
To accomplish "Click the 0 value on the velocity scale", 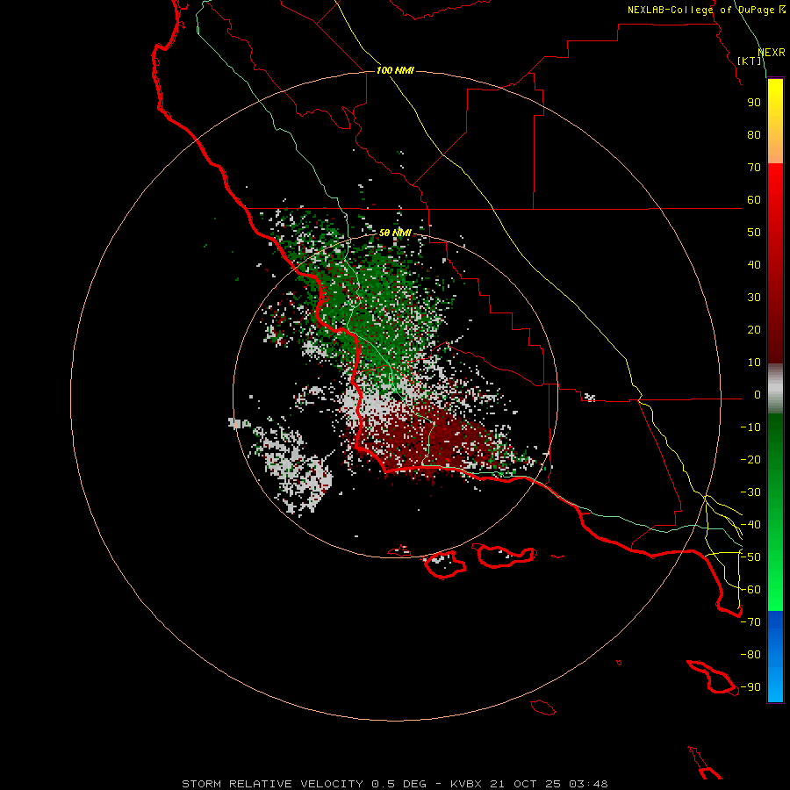I will [x=758, y=395].
